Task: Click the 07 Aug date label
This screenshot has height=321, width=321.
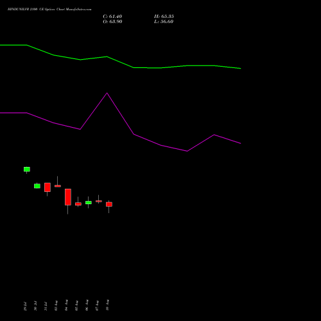Action: click(97, 306)
